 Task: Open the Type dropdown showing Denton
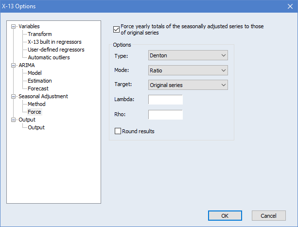coord(188,55)
